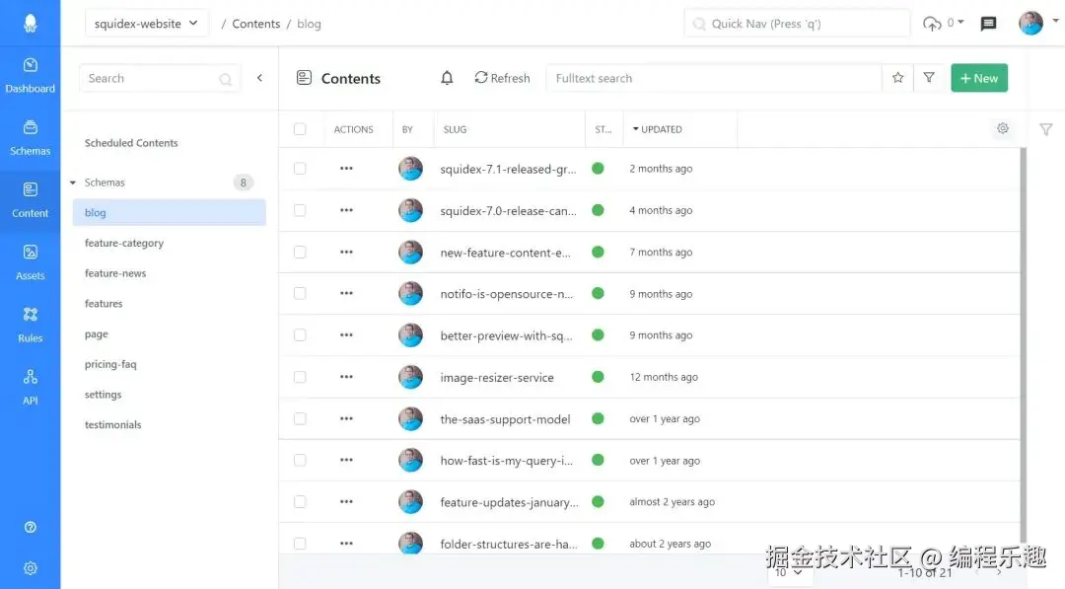Check the squidex-7.0-release-can row checkbox
Screen dimensions: 1065x589
point(300,210)
